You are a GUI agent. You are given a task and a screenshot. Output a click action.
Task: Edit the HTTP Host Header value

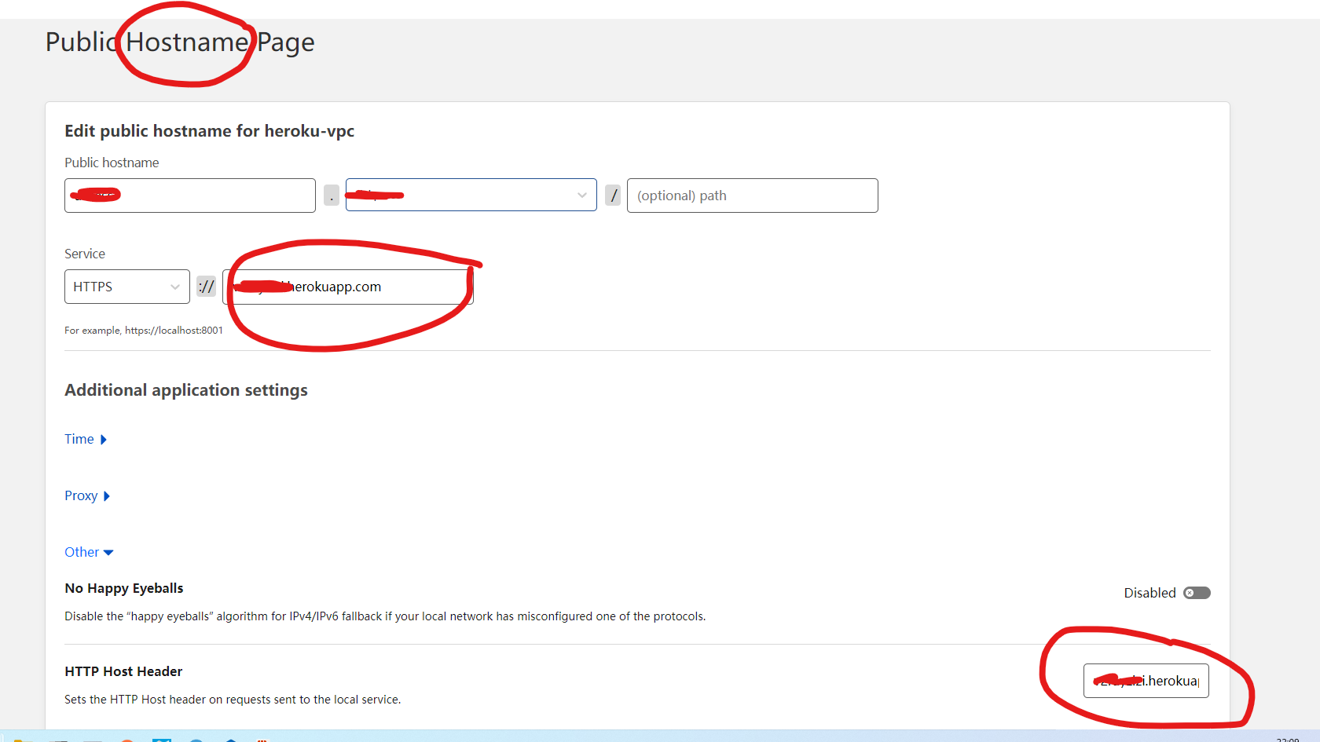point(1146,681)
